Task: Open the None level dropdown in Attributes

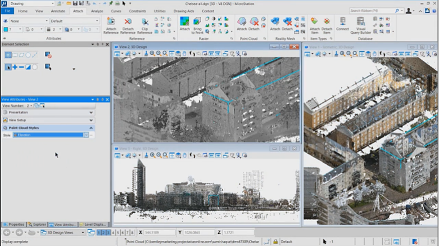Action: [x=29, y=21]
